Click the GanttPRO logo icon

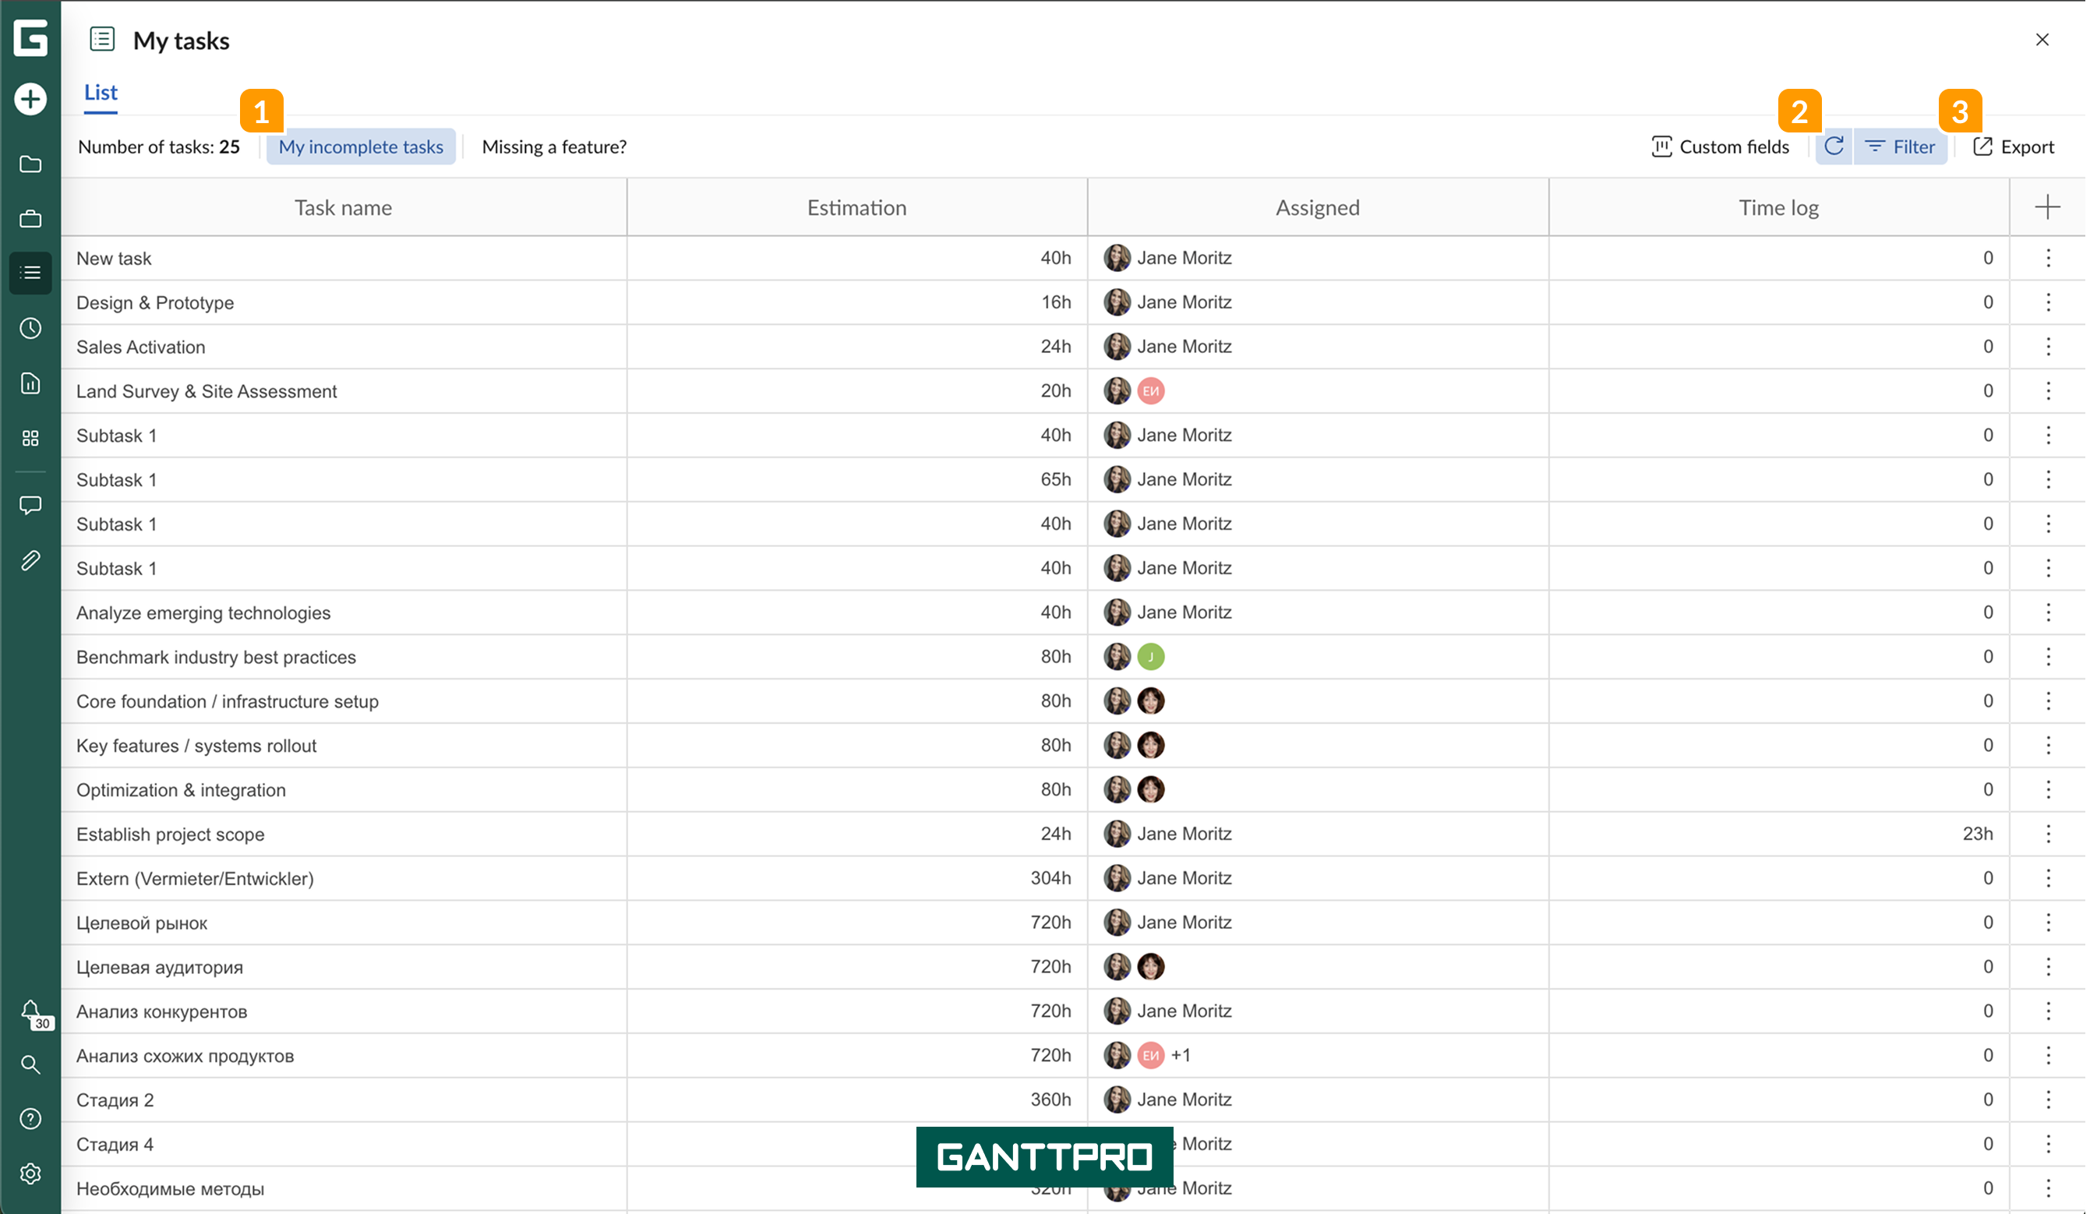[x=30, y=38]
